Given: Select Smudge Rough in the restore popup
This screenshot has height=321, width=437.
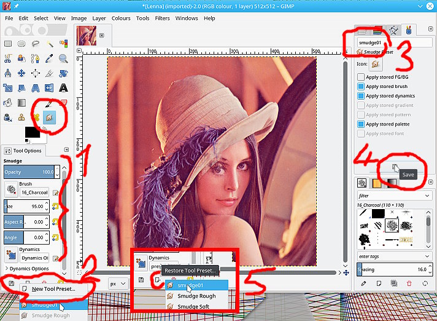Looking at the screenshot, I should (196, 296).
